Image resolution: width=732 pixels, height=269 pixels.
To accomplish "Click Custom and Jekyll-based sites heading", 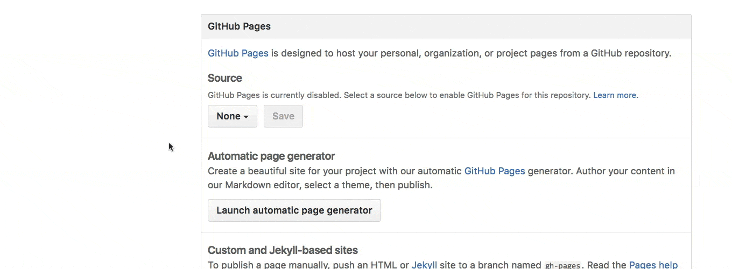I will (x=283, y=250).
